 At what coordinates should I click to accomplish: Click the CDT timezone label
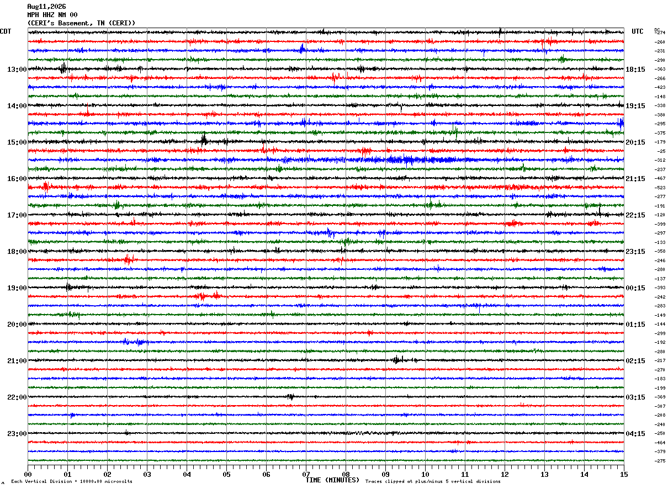point(6,31)
